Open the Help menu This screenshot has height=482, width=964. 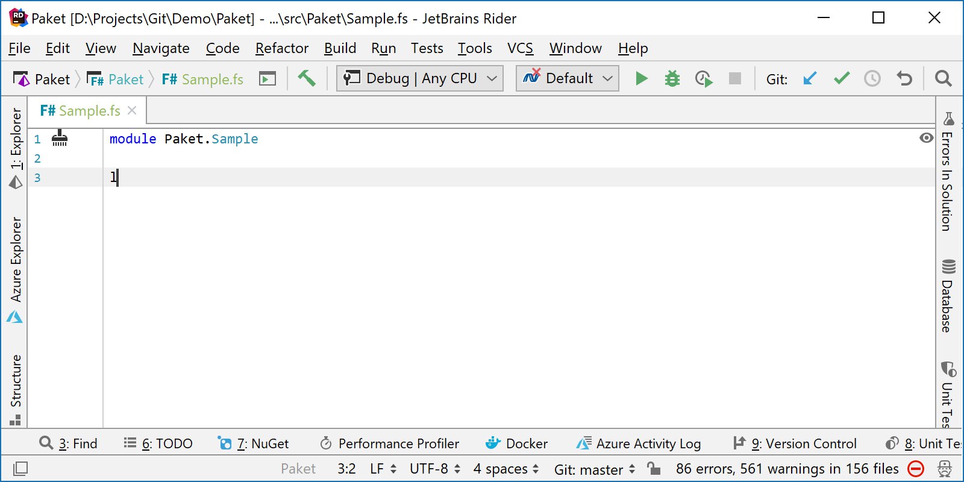633,48
